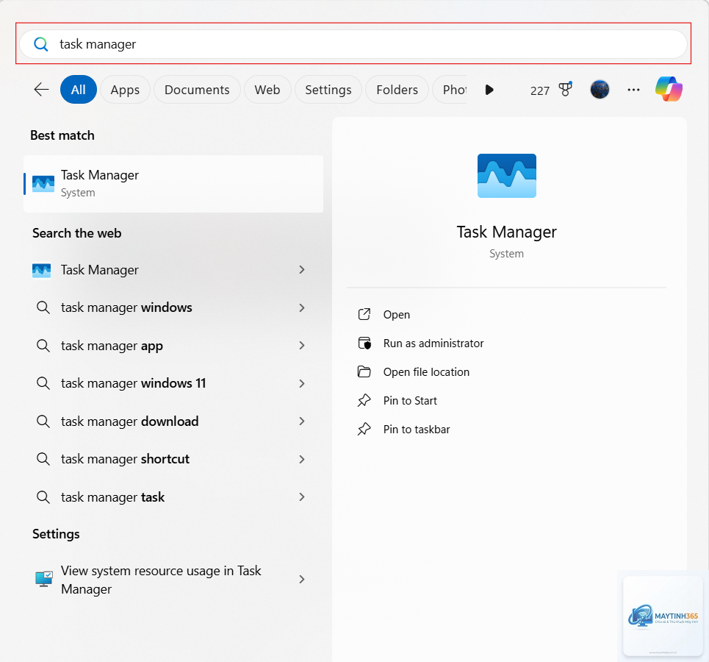This screenshot has height=662, width=709.
Task: Expand task manager task chevron
Action: pos(301,496)
